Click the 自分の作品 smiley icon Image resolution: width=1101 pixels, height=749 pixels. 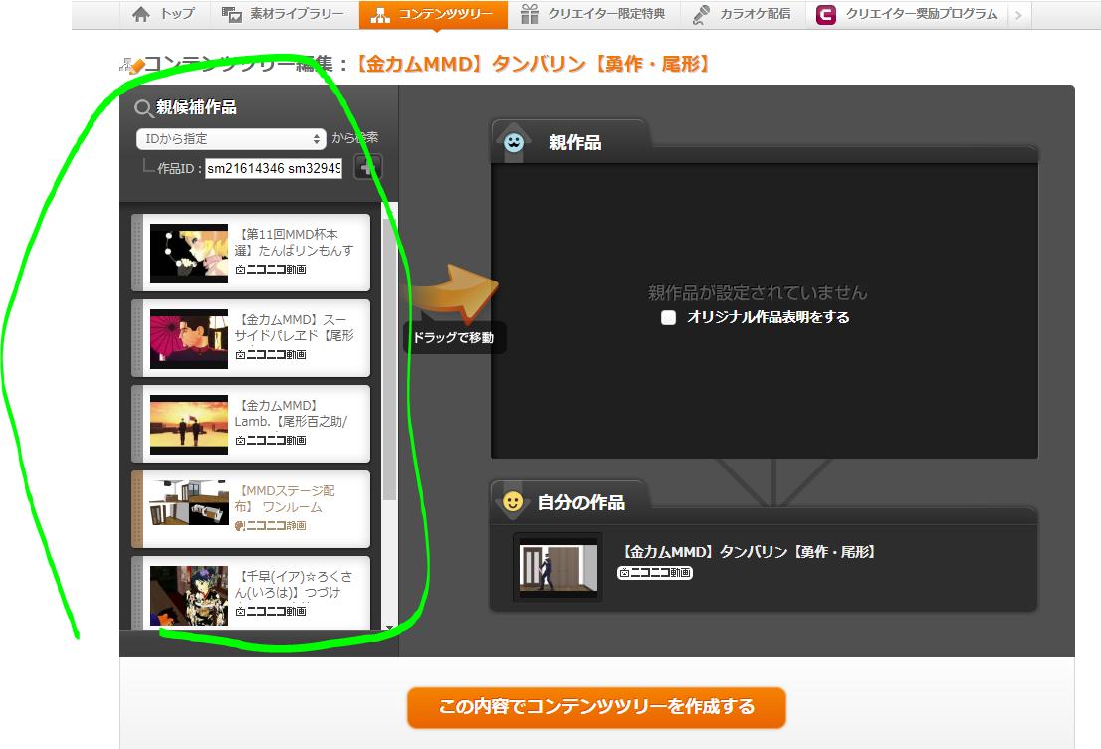(513, 502)
